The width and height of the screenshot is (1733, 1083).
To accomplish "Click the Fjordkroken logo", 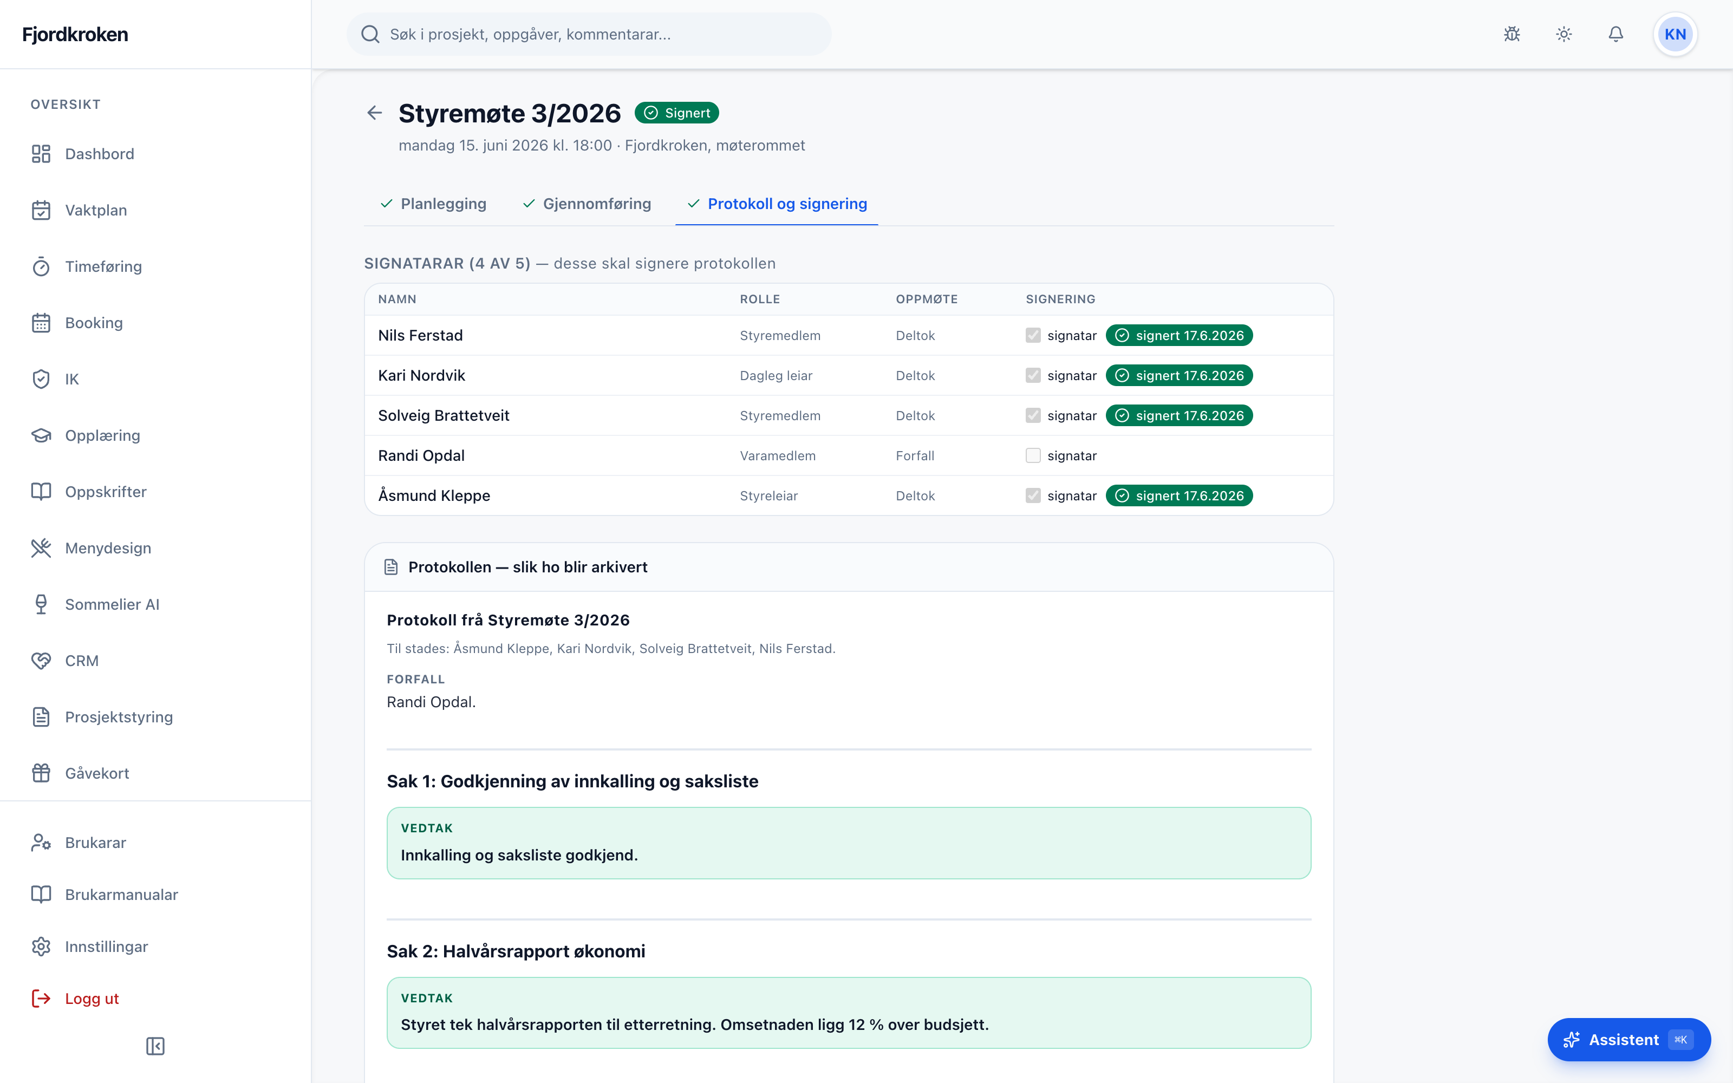I will tap(75, 34).
